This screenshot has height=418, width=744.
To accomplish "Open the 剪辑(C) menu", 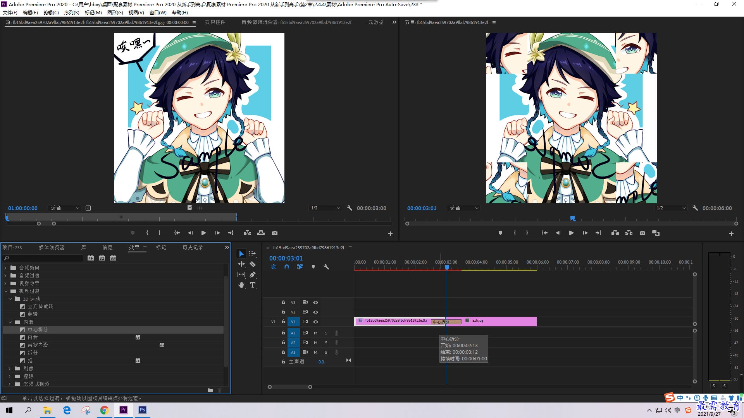I will [x=51, y=12].
